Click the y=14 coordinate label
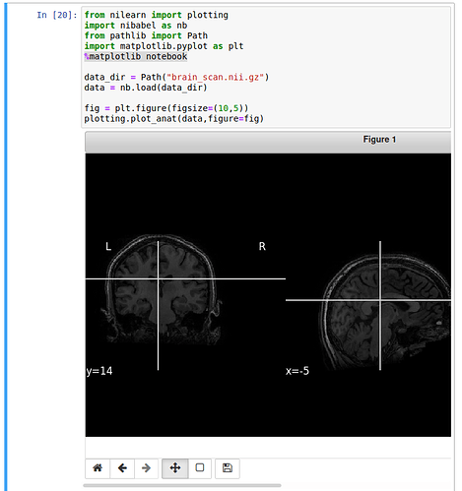 tap(99, 371)
